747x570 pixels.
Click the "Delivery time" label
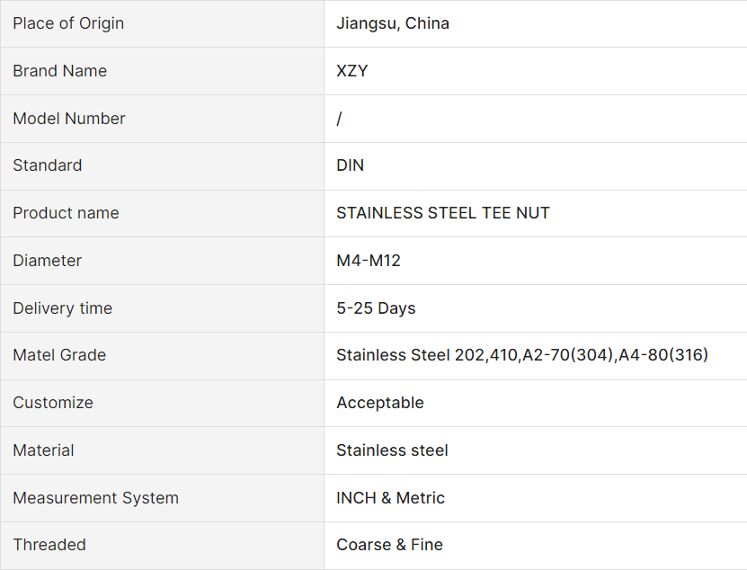[63, 308]
